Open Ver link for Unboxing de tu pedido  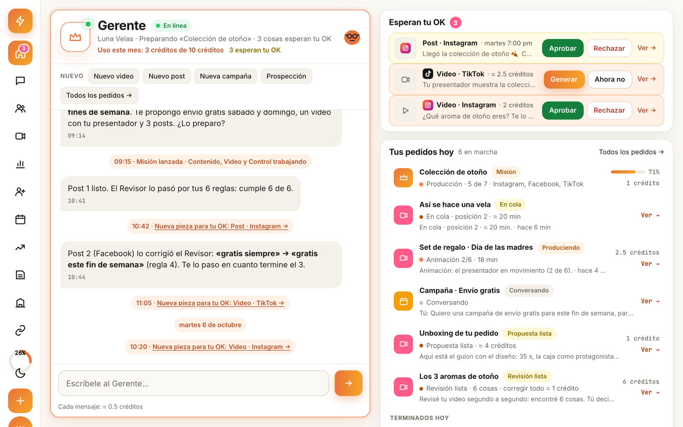(650, 350)
